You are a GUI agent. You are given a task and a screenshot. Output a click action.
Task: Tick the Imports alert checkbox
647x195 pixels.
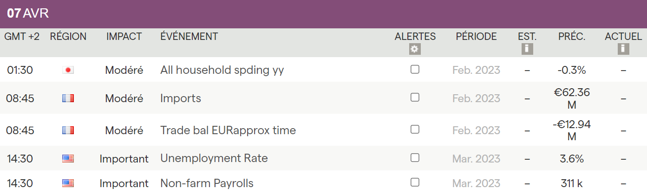point(415,97)
